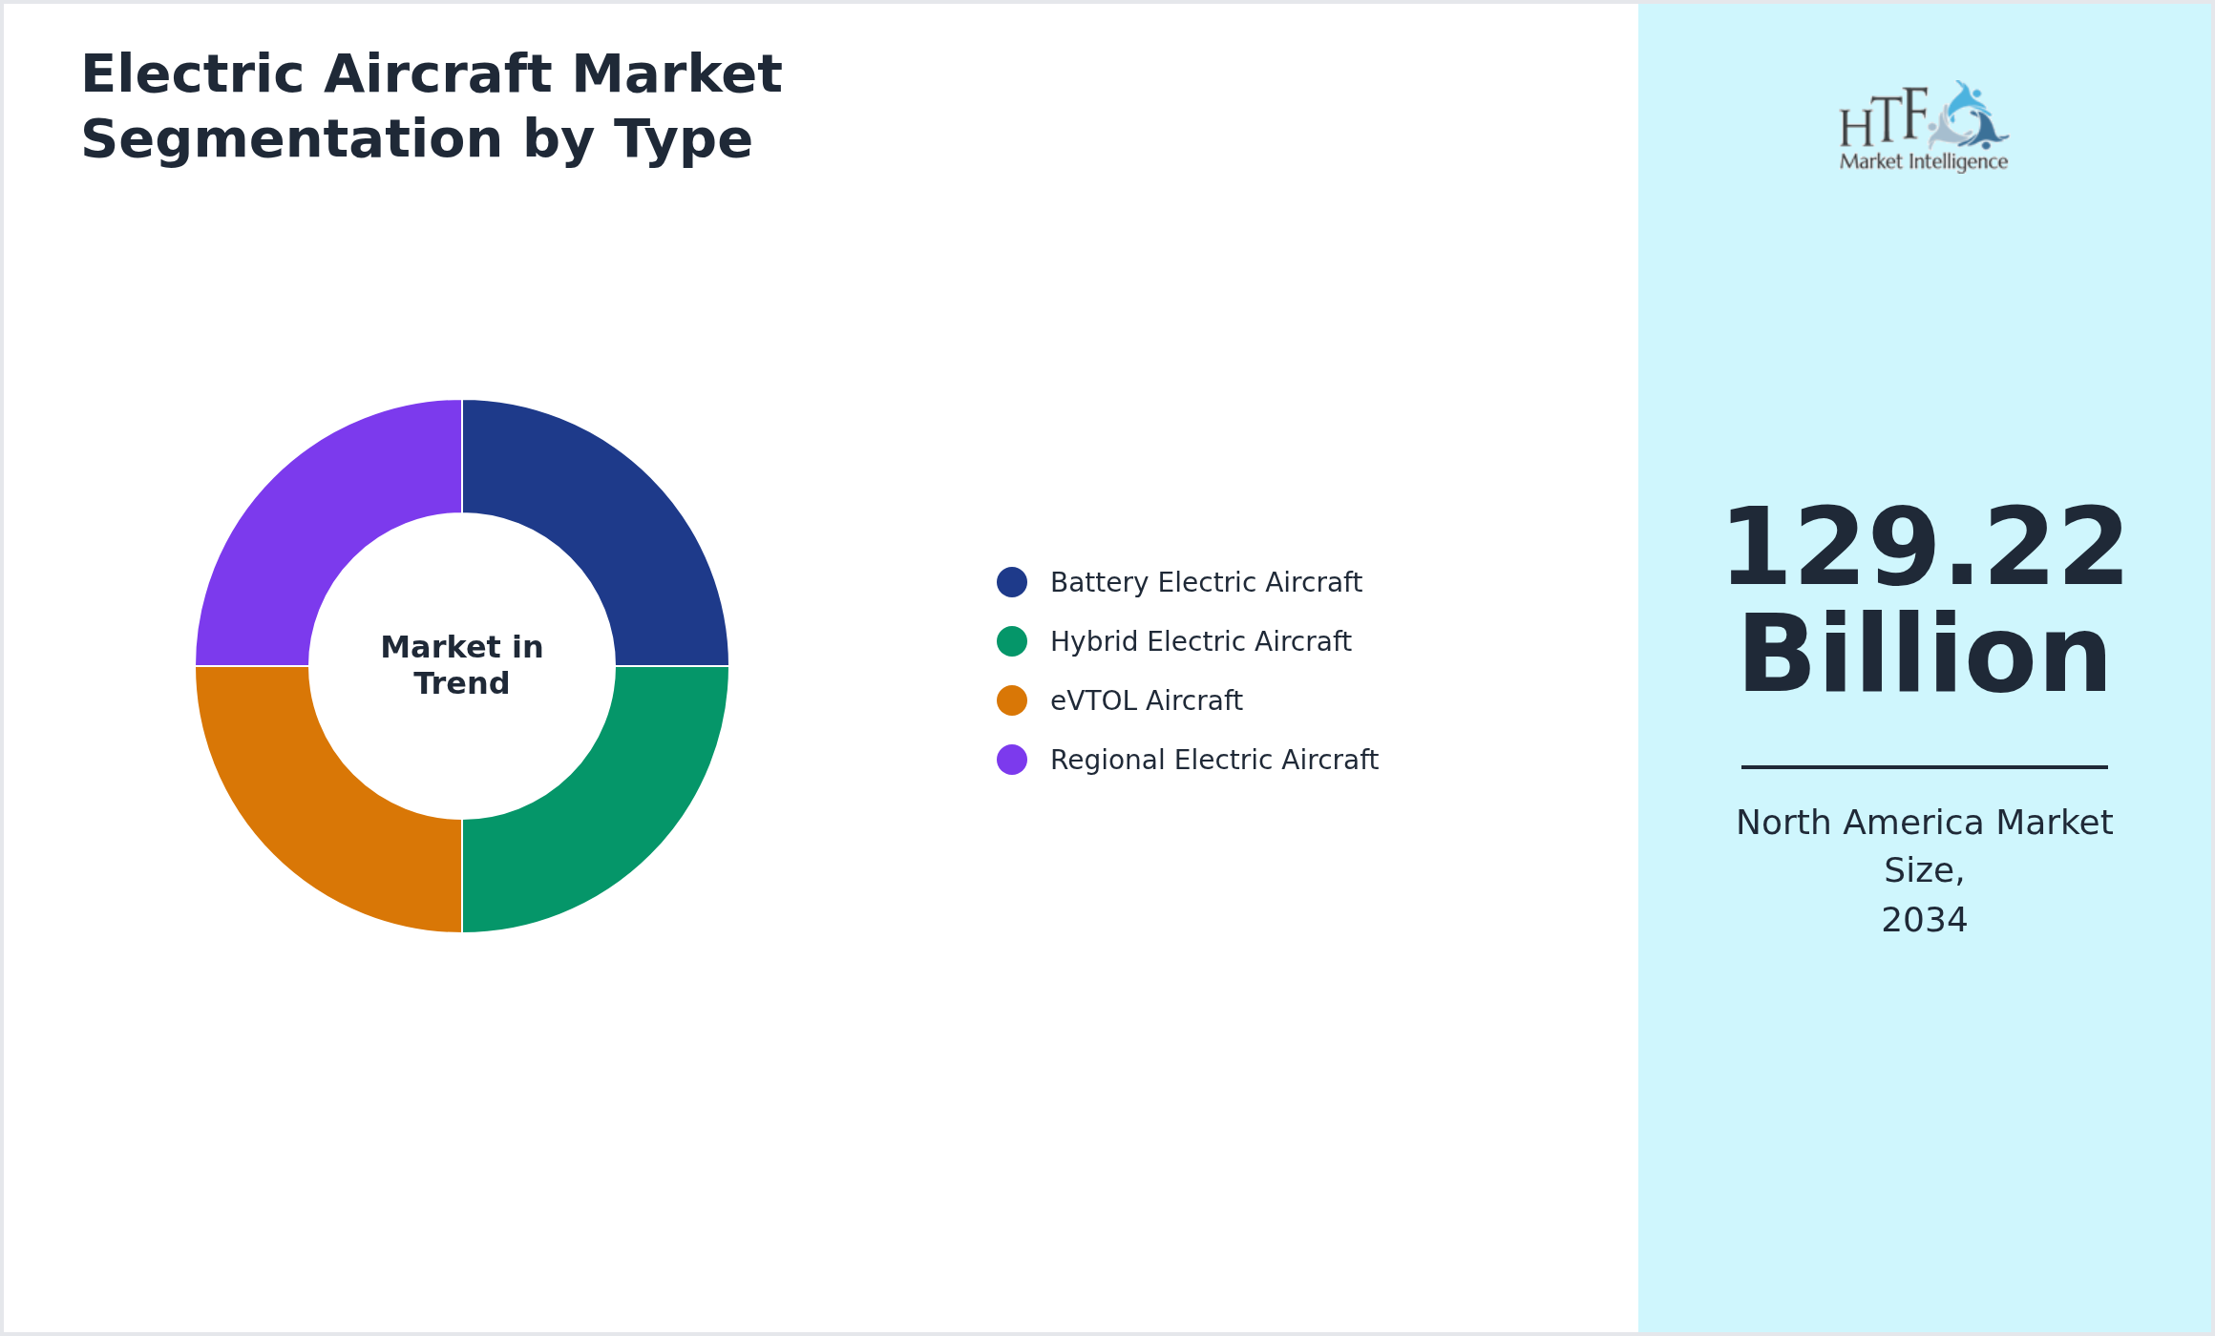Click the dark blue donut chart segment

click(x=611, y=517)
